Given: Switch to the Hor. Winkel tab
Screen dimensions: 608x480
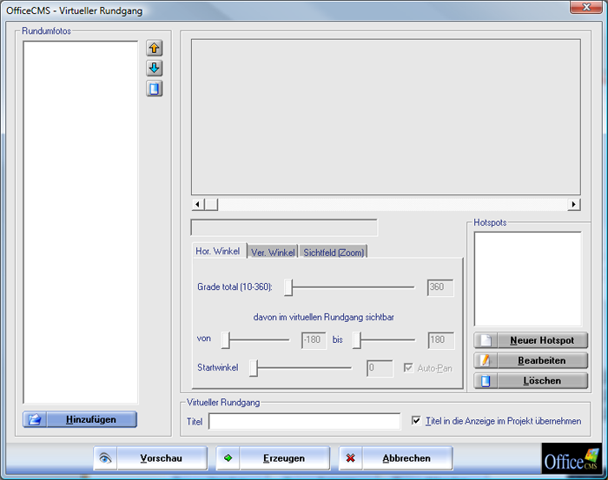Looking at the screenshot, I should [x=219, y=251].
